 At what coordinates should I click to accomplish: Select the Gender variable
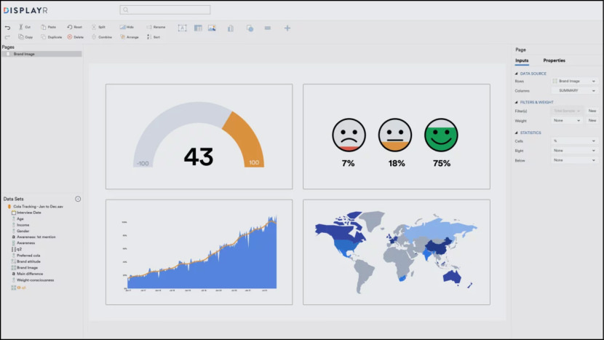(23, 232)
